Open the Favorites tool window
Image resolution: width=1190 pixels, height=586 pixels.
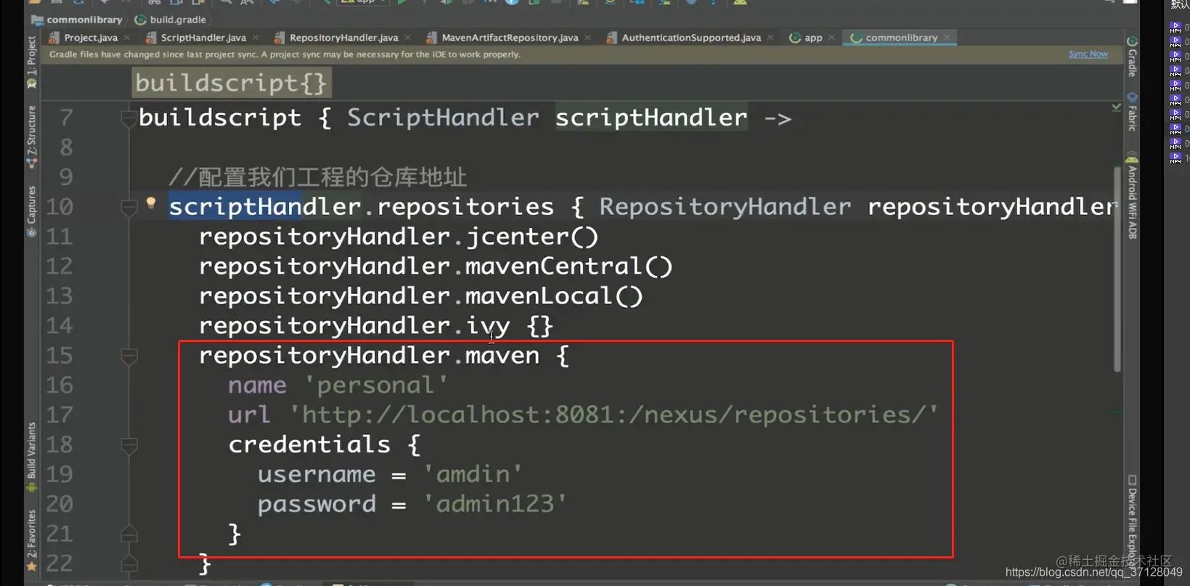[31, 540]
